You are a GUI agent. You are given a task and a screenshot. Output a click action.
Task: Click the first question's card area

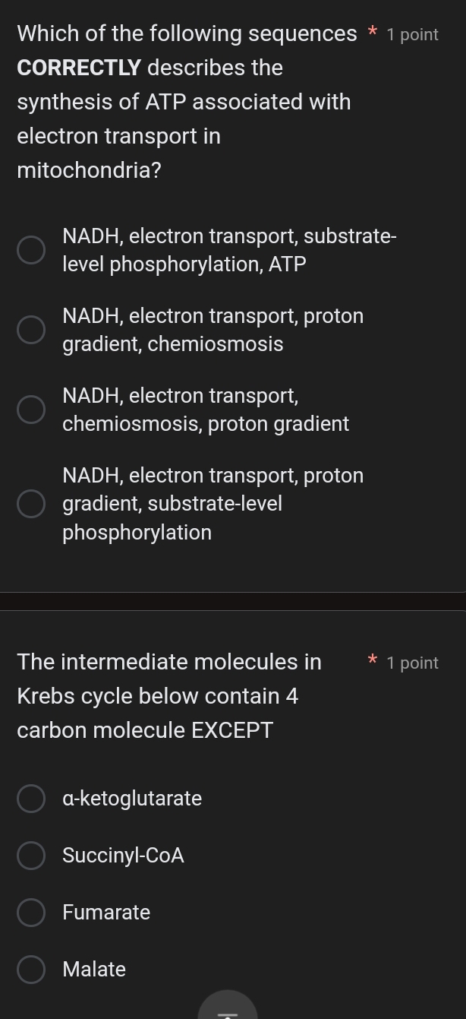233,304
